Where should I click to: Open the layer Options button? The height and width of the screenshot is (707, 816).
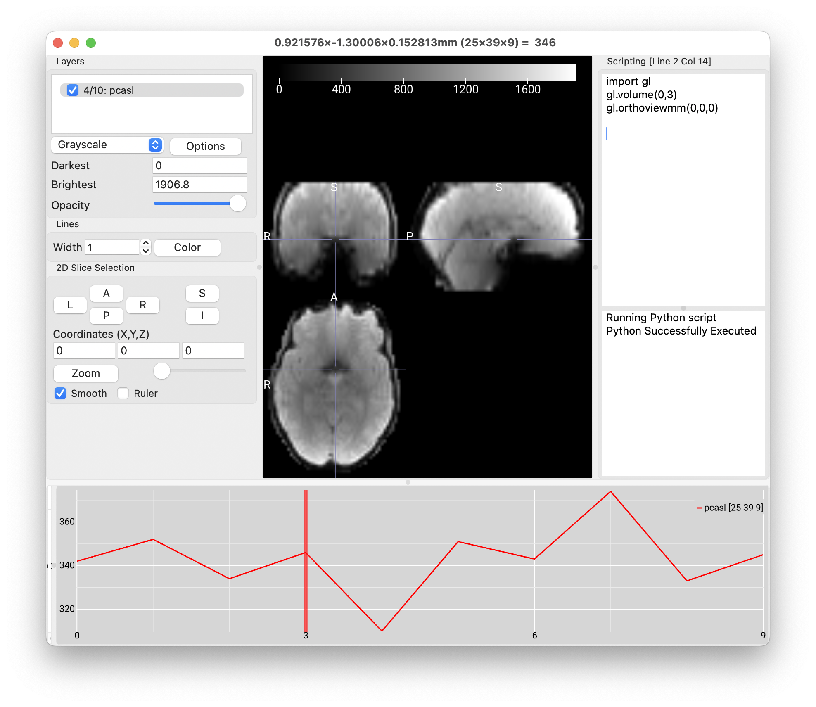205,146
